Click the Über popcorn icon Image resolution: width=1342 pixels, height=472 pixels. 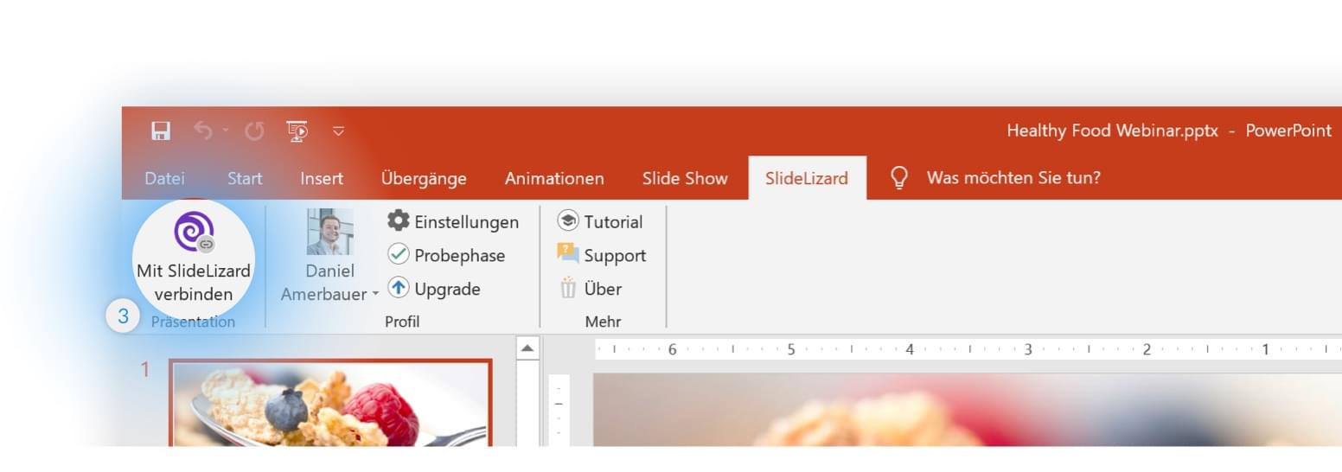(568, 289)
